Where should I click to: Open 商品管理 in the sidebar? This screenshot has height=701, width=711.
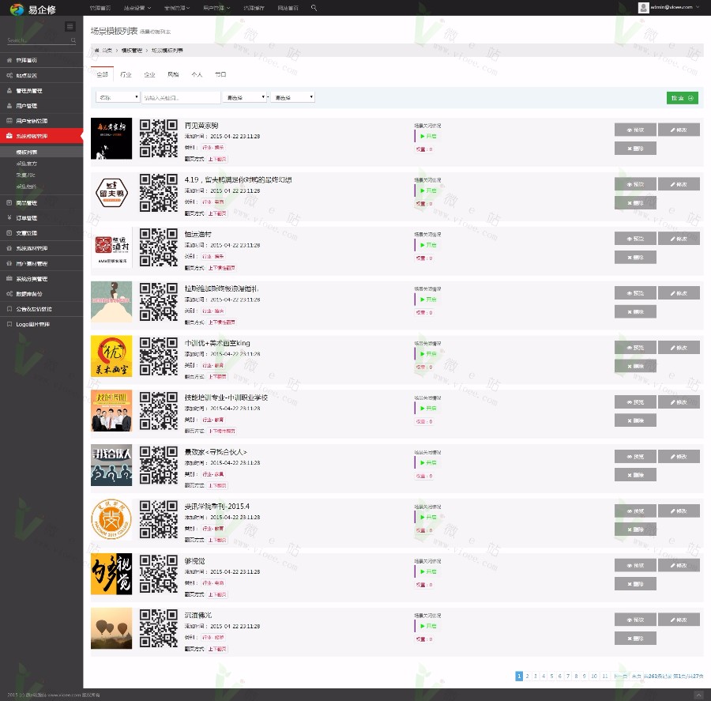tap(41, 203)
